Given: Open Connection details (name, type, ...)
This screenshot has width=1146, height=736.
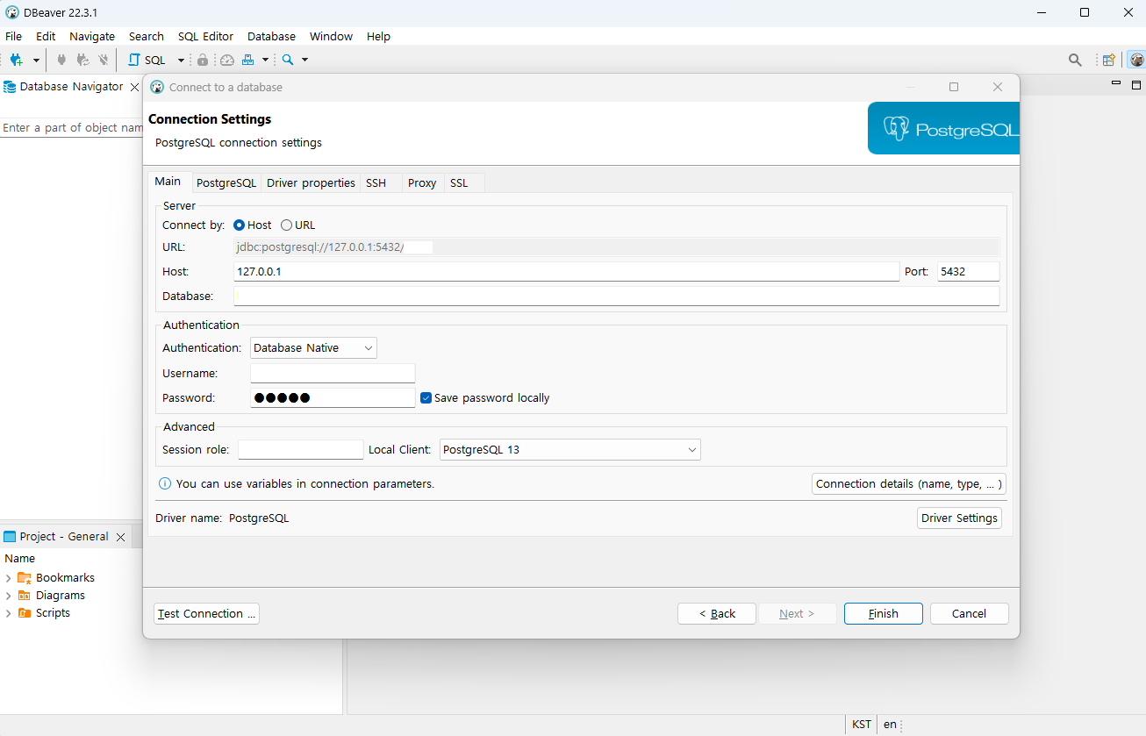Looking at the screenshot, I should tap(908, 484).
